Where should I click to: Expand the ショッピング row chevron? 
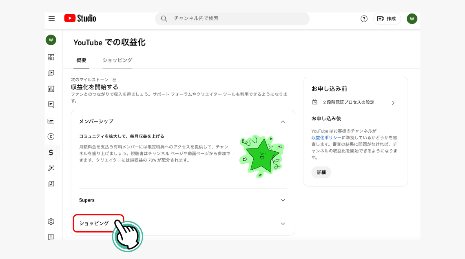[x=283, y=224]
